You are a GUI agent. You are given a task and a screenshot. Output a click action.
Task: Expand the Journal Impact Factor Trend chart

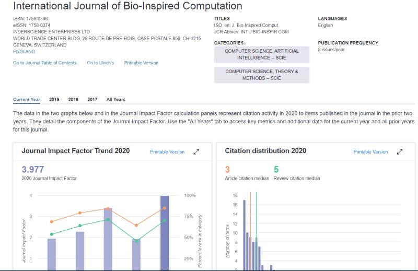(196, 152)
